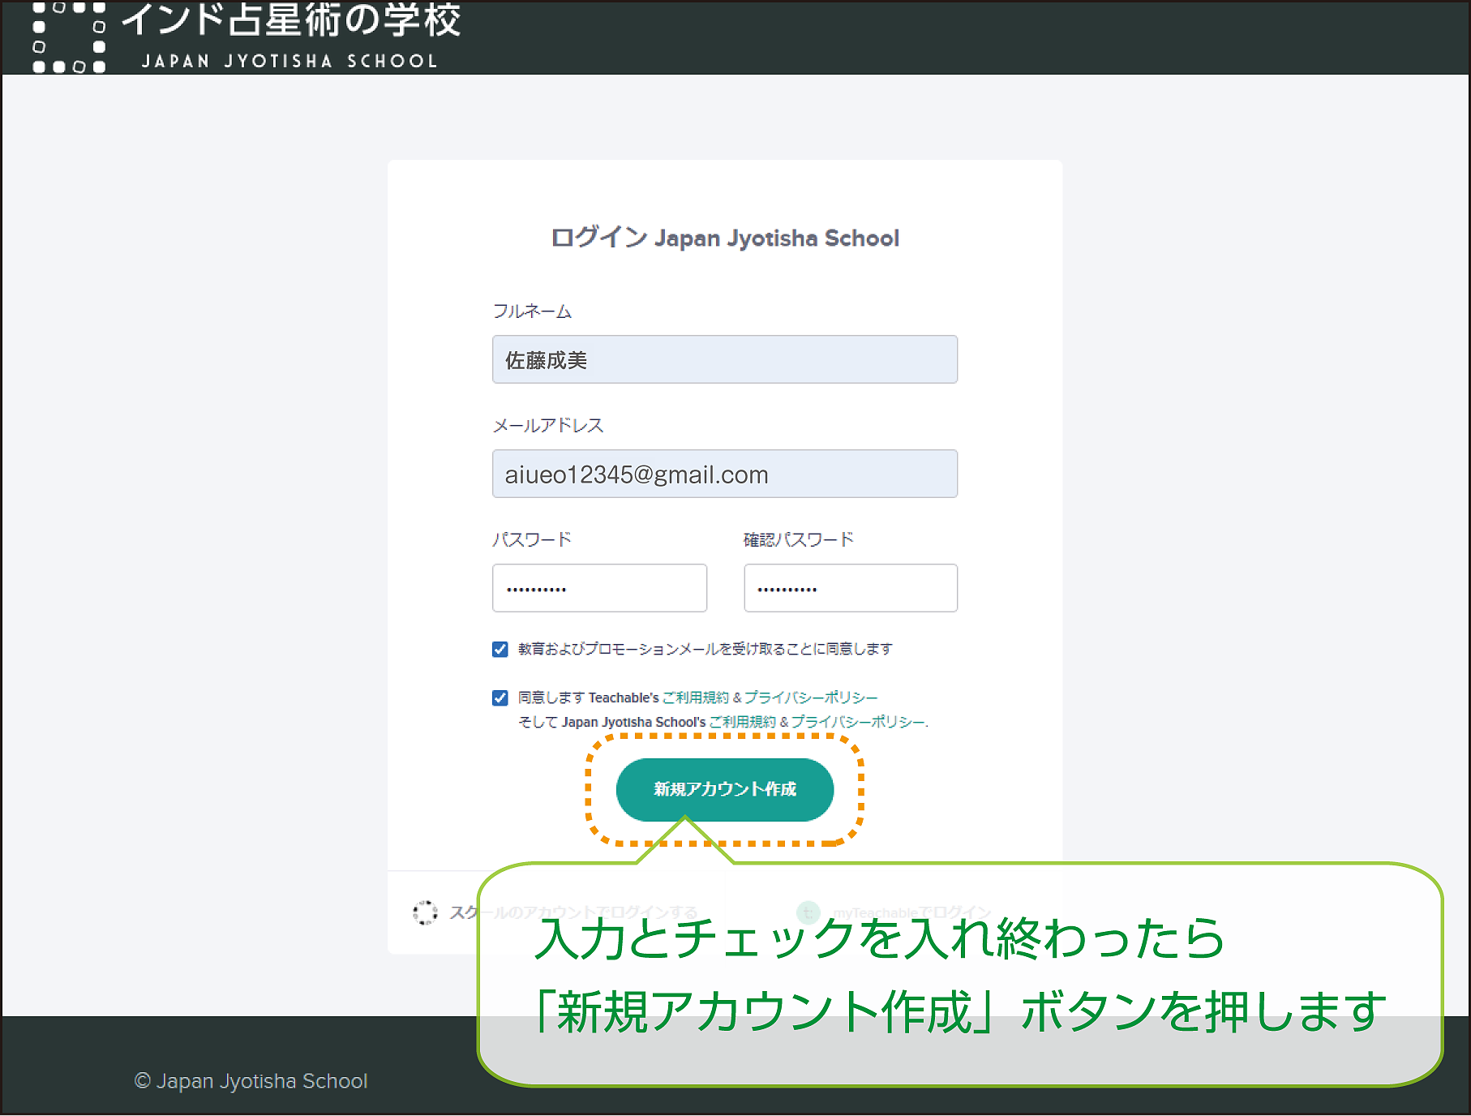The height and width of the screenshot is (1116, 1471).
Task: Click the ログイン Japan Jyotisha School heading
Action: [x=725, y=238]
